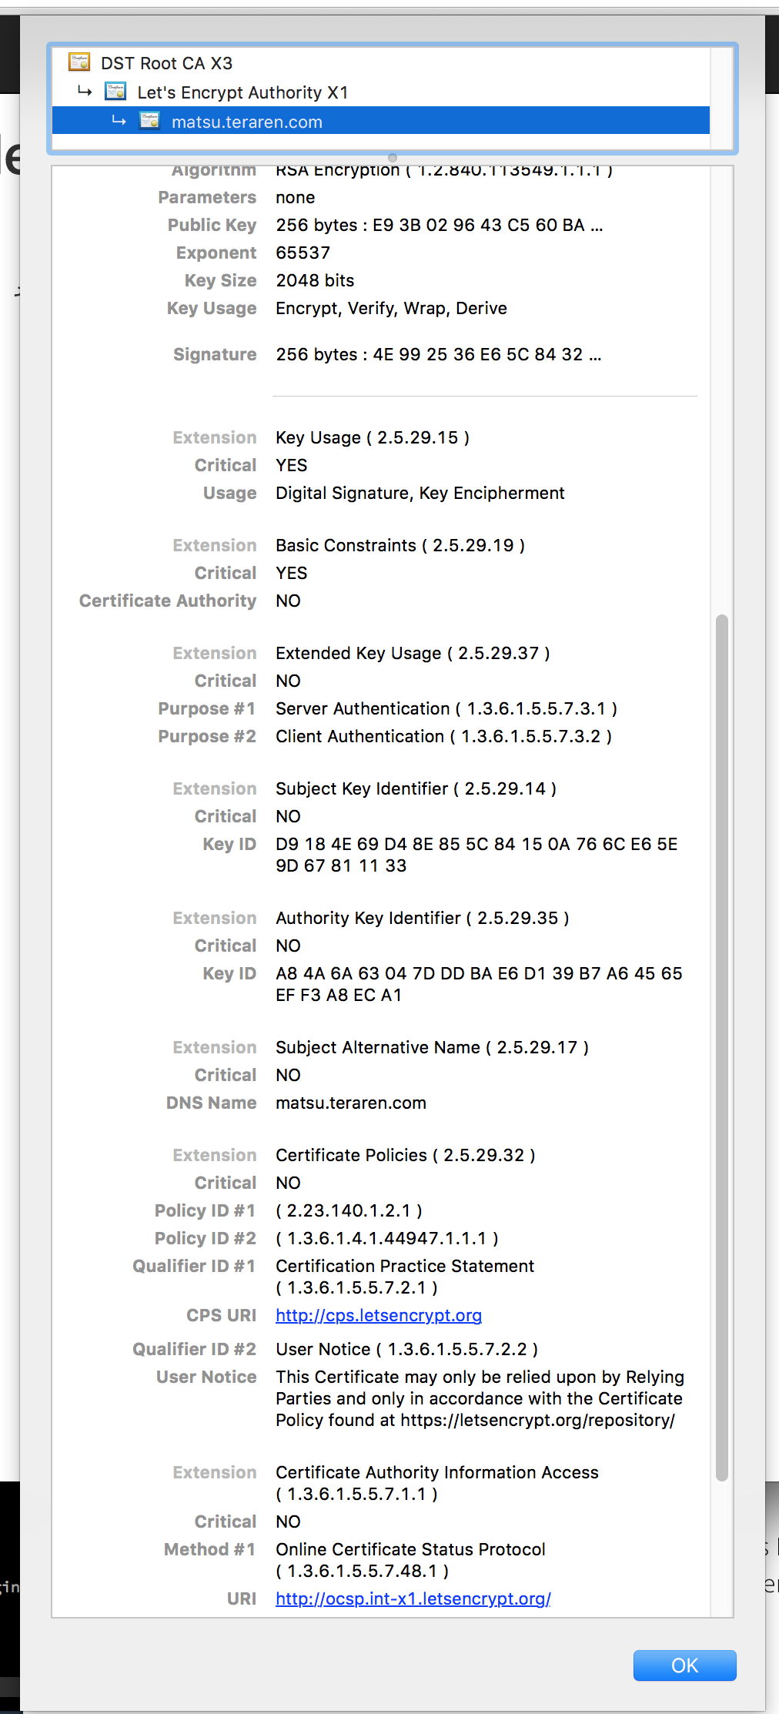
Task: Click the Qualifier ID #2 label
Action: [x=195, y=1349]
